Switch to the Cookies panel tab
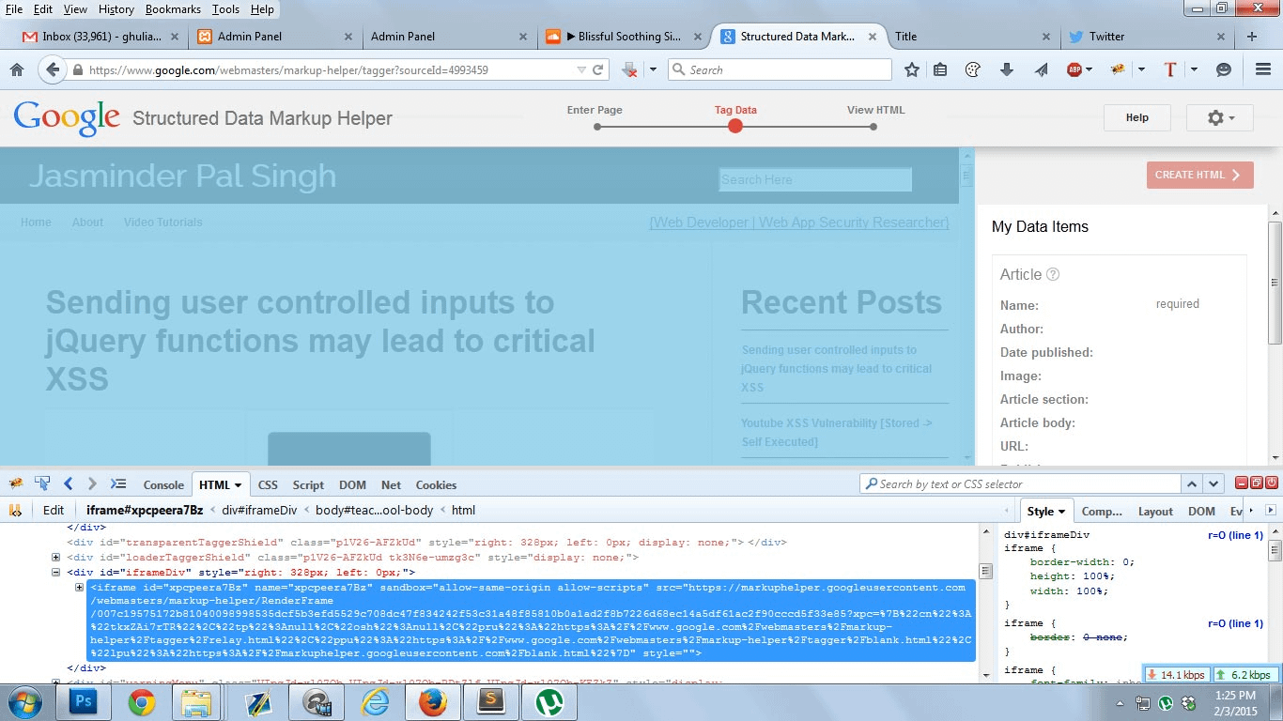Viewport: 1283px width, 721px height. (x=436, y=484)
